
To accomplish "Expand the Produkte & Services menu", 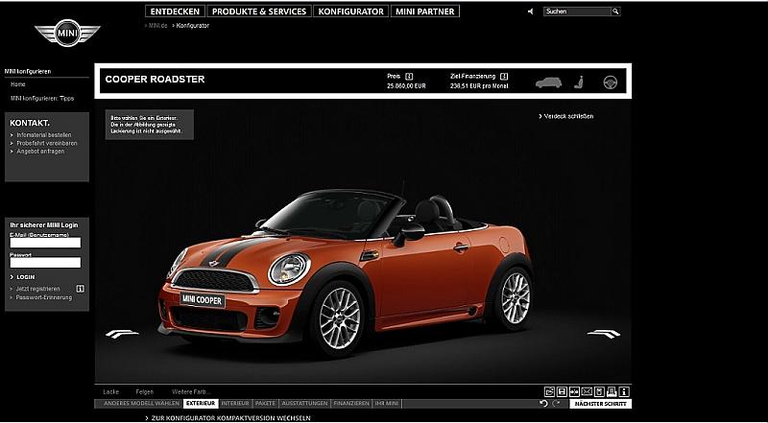I will tap(260, 12).
